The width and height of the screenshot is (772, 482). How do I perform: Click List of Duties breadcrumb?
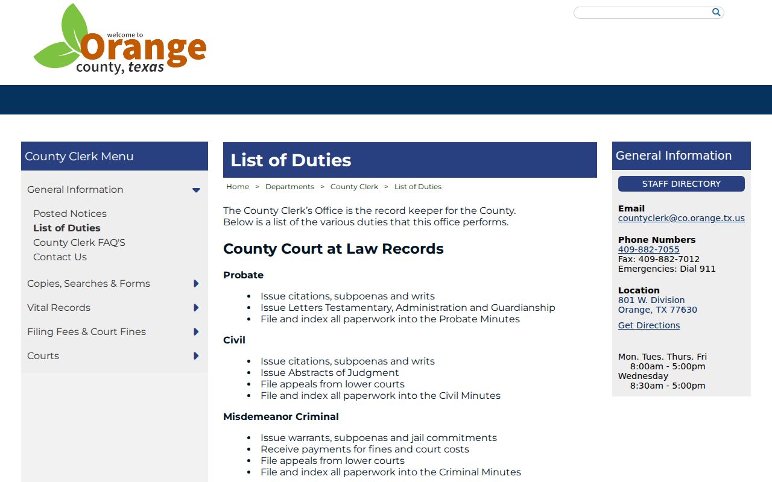[418, 187]
